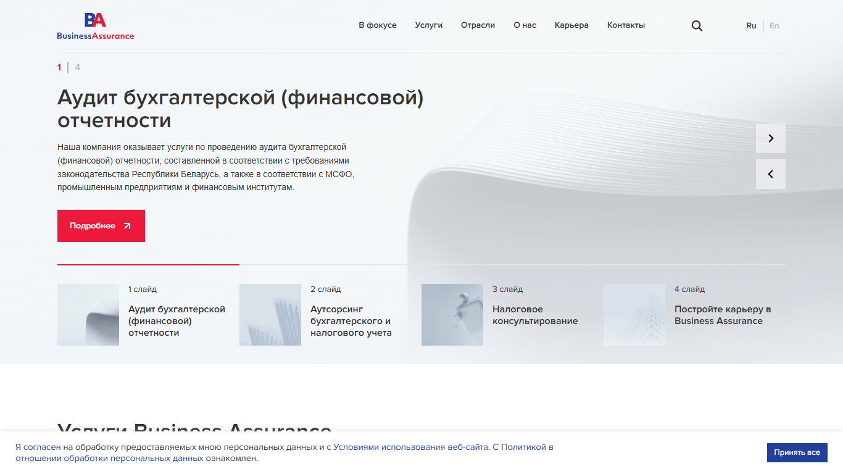Open «Налоговое консультирование» slide title
This screenshot has width=843, height=474.
(535, 315)
